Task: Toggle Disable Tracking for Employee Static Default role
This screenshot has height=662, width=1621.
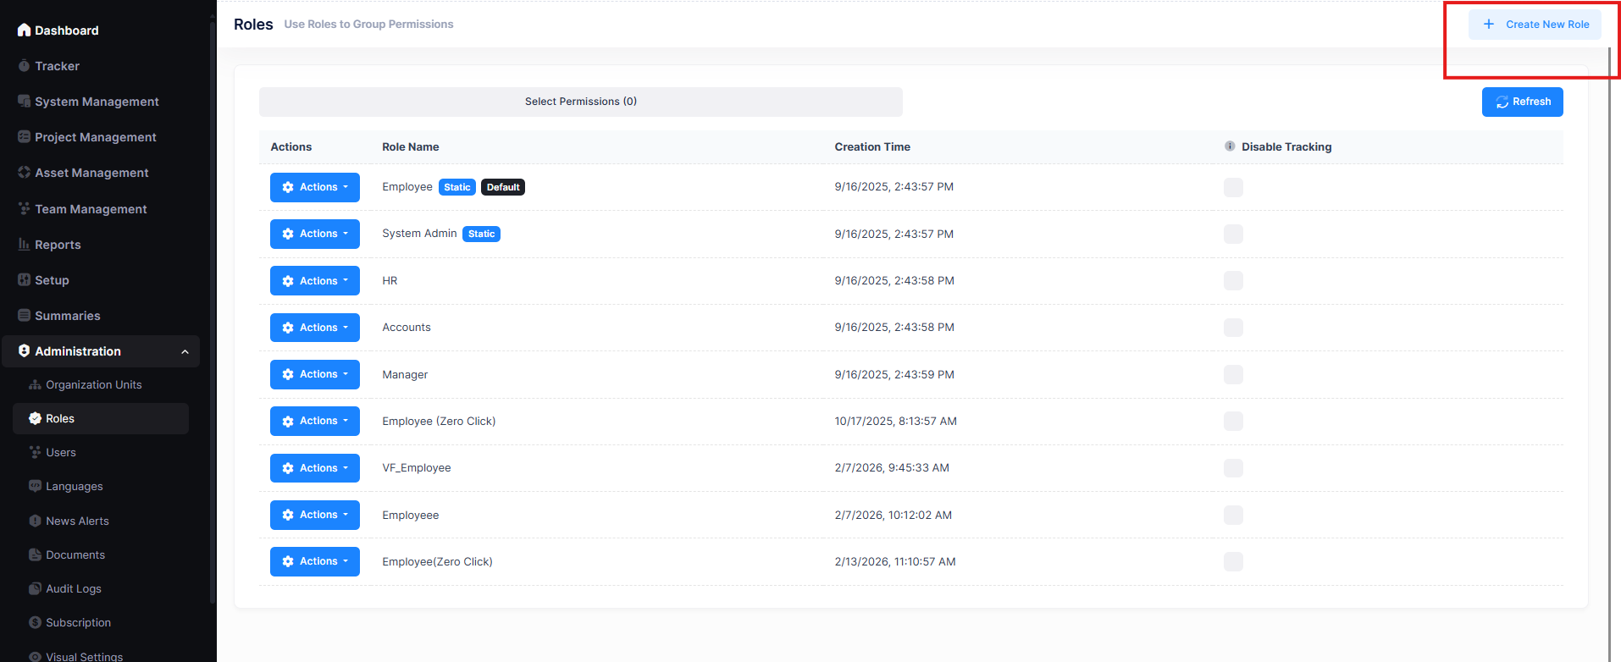Action: pyautogui.click(x=1233, y=187)
